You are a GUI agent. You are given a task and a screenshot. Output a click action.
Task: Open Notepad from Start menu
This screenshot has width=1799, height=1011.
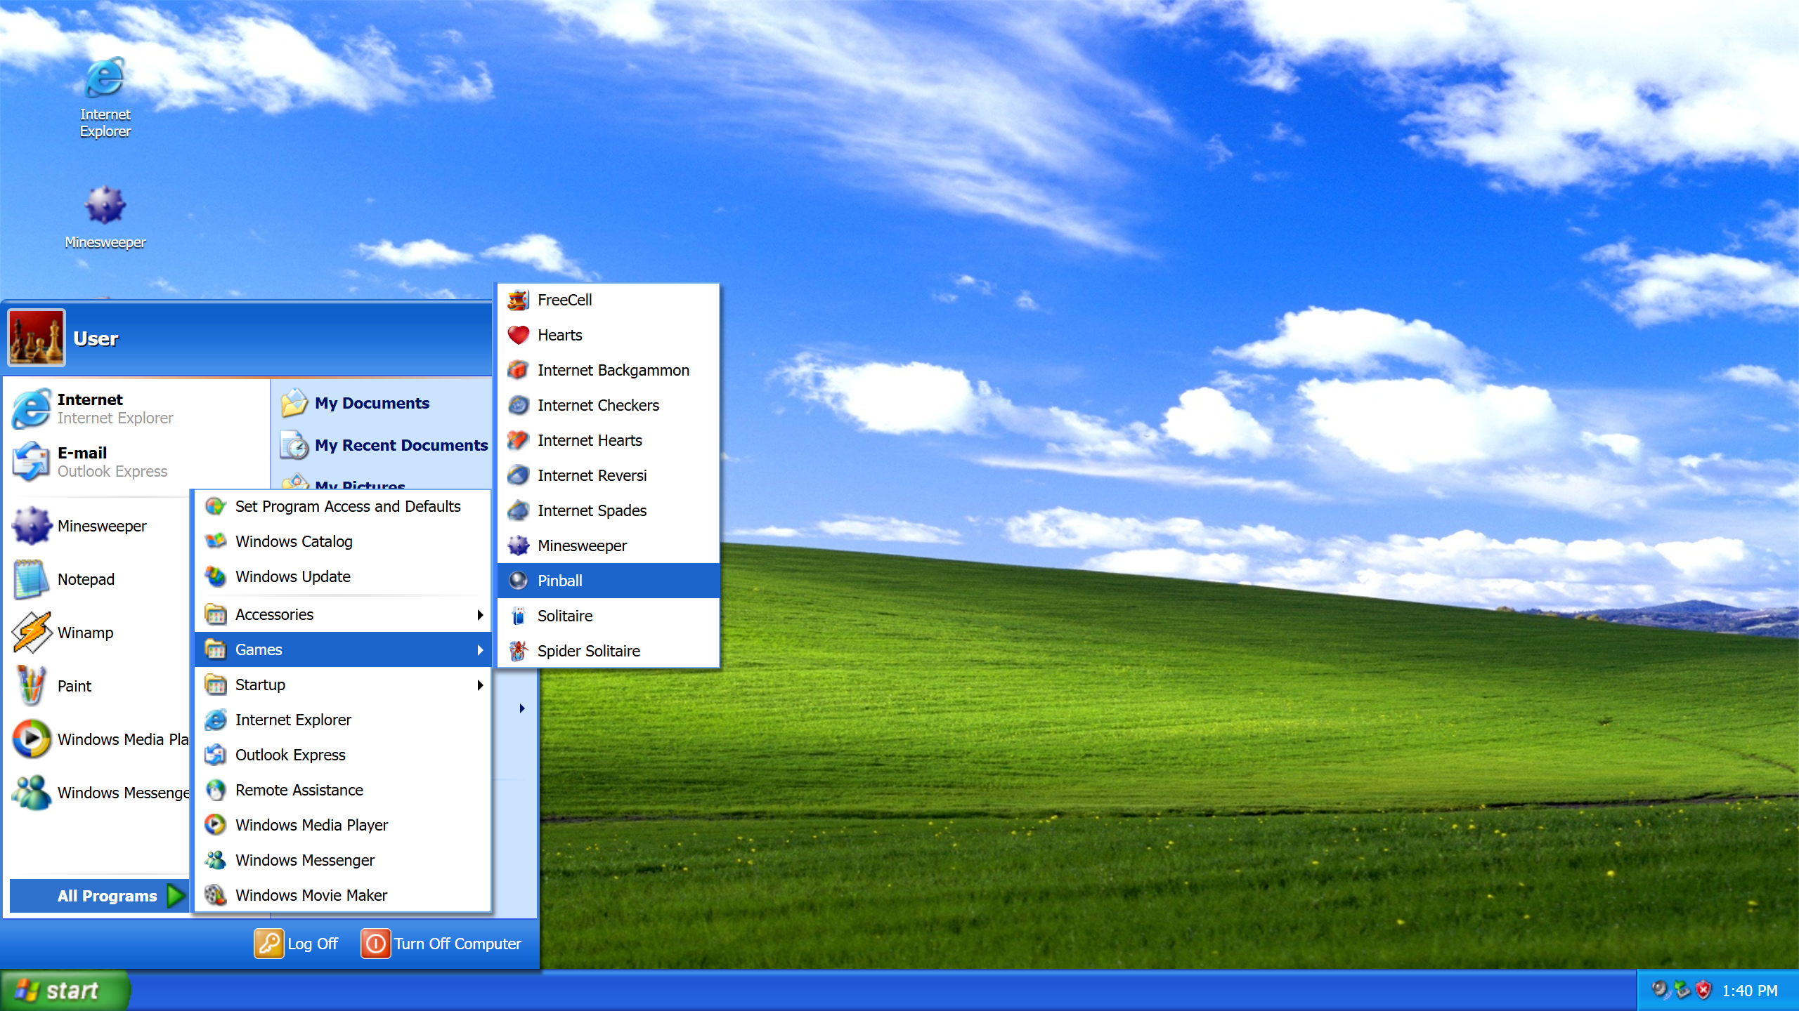click(98, 579)
